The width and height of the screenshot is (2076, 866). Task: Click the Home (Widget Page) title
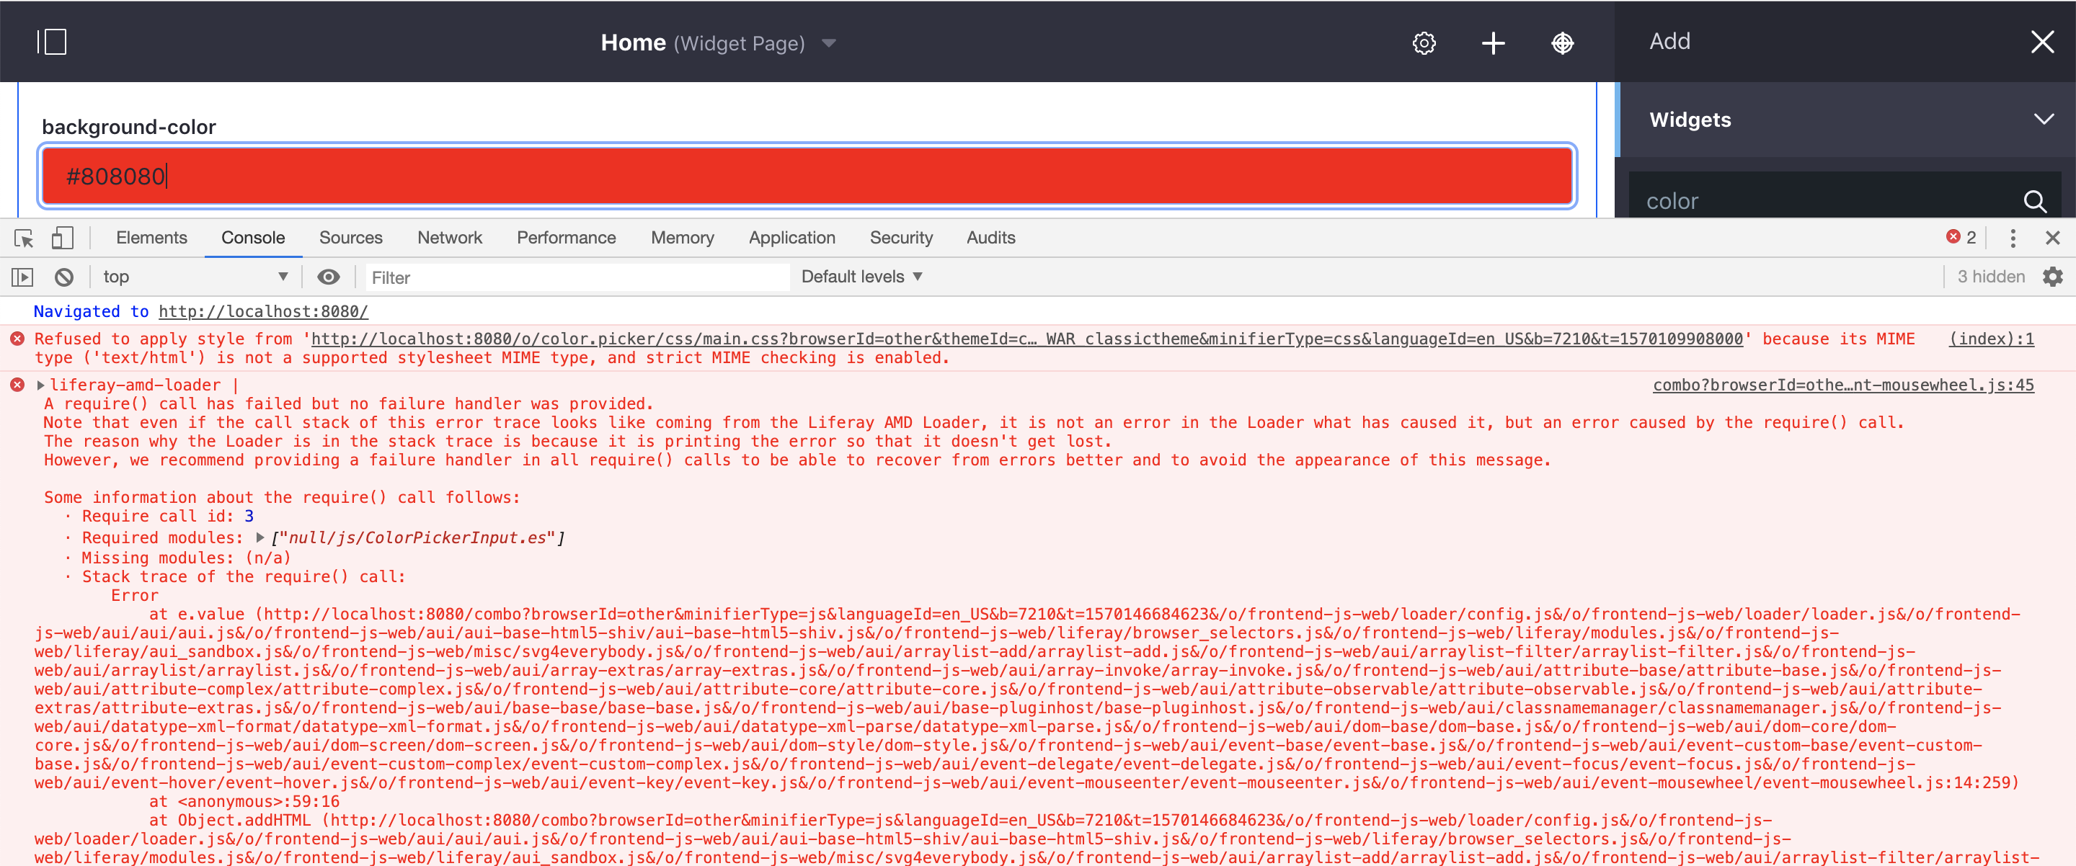coord(703,43)
